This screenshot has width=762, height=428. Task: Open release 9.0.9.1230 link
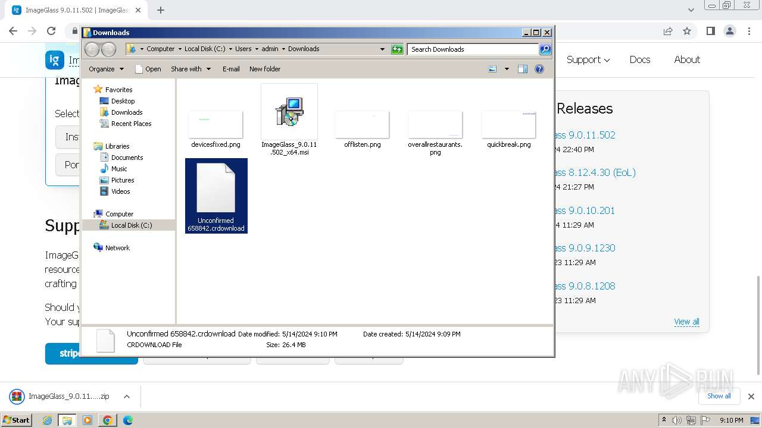point(585,248)
